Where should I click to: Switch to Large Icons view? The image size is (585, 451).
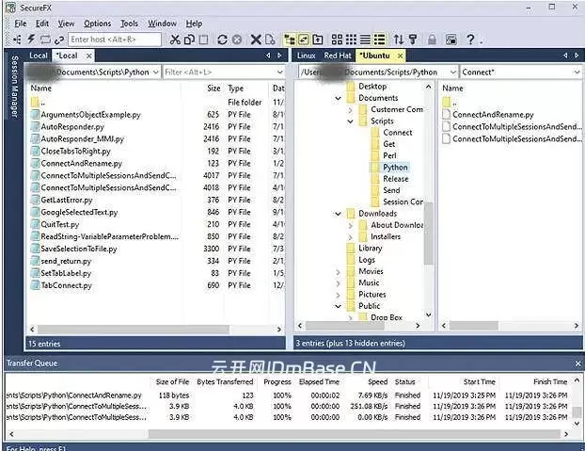coord(337,40)
